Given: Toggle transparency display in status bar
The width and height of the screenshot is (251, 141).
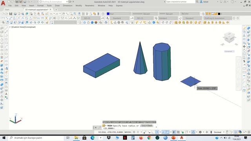Looking at the screenshot, I should pyautogui.click(x=178, y=132).
